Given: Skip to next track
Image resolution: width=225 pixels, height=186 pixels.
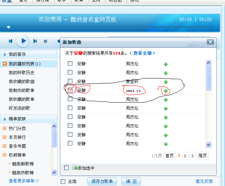Looking at the screenshot, I should point(35,41).
